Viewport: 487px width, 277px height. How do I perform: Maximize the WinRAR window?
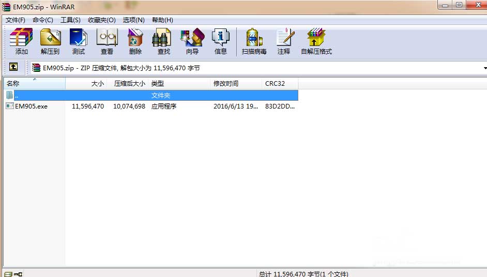pyautogui.click(x=459, y=5)
